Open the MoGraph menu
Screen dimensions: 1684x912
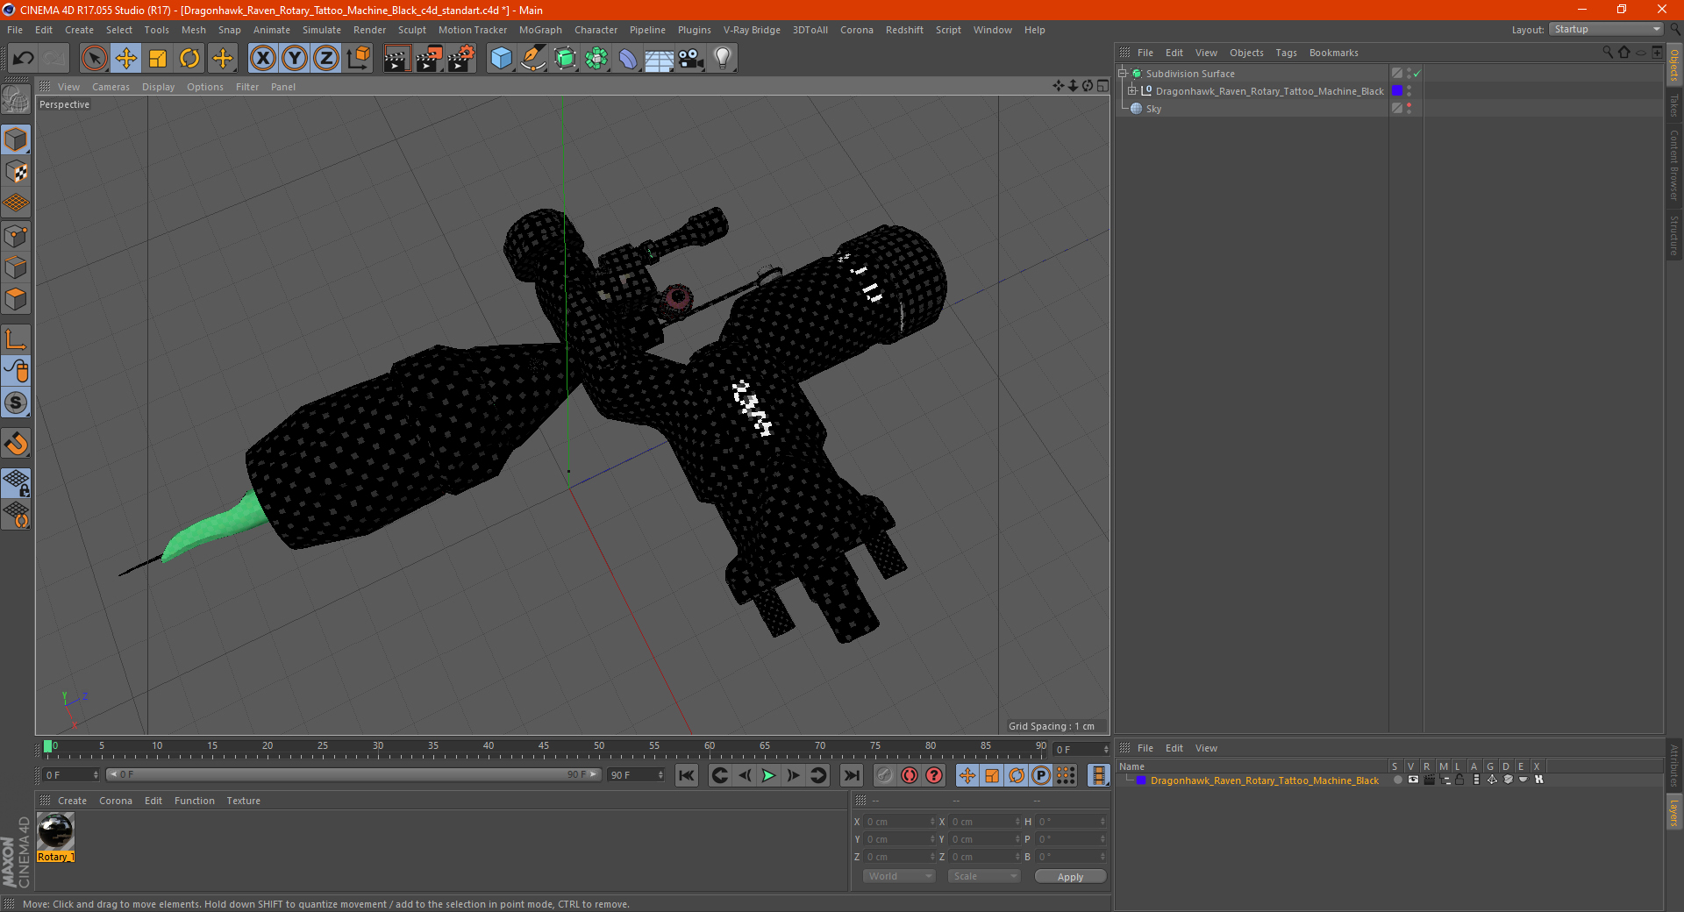(540, 30)
